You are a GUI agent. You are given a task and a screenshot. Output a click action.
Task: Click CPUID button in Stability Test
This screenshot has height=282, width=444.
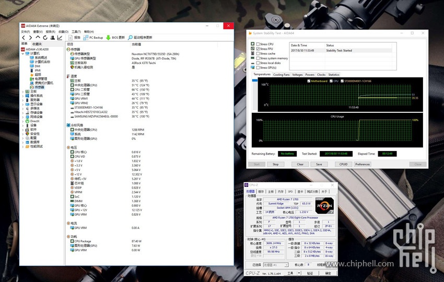tap(344, 164)
